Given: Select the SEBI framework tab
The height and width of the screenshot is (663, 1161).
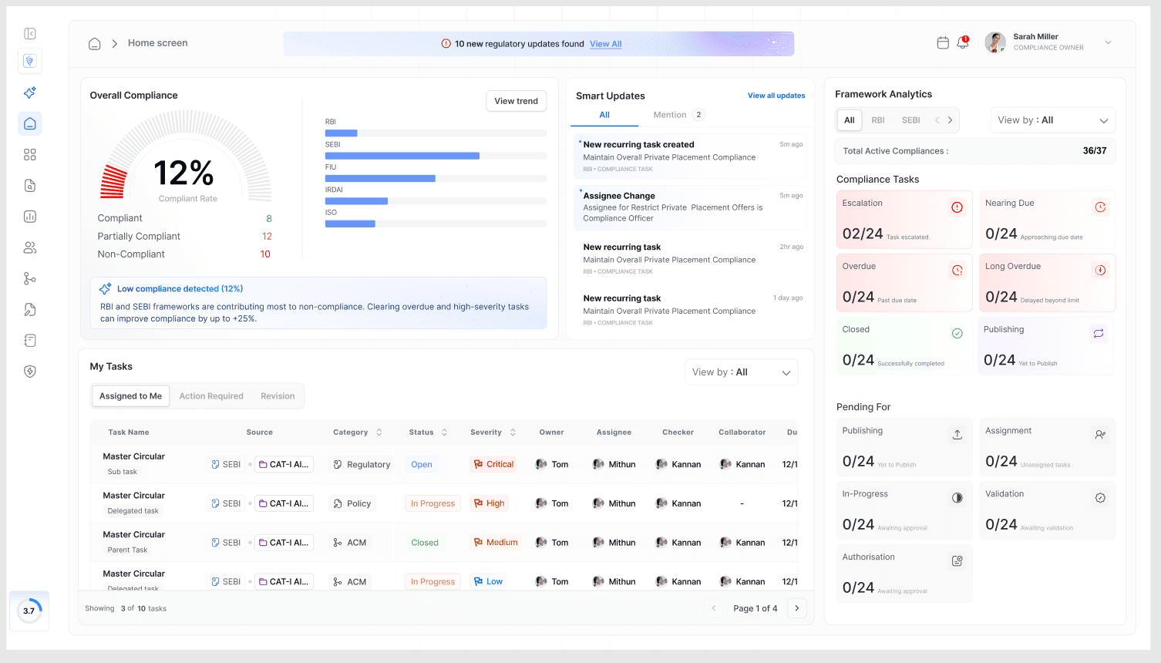Looking at the screenshot, I should tap(910, 120).
